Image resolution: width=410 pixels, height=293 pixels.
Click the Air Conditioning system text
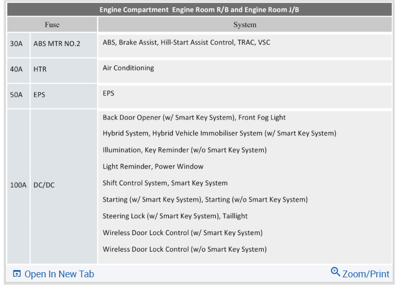click(128, 68)
